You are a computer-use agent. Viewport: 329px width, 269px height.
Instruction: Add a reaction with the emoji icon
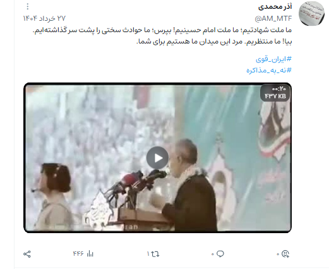pos(285,254)
